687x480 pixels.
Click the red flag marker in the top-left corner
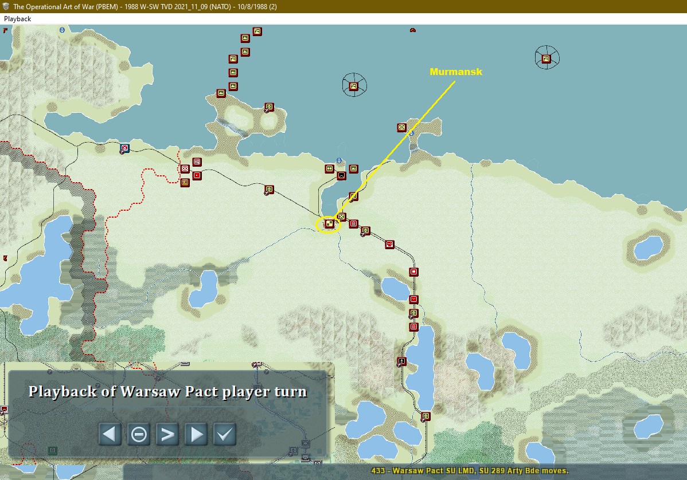[x=5, y=30]
